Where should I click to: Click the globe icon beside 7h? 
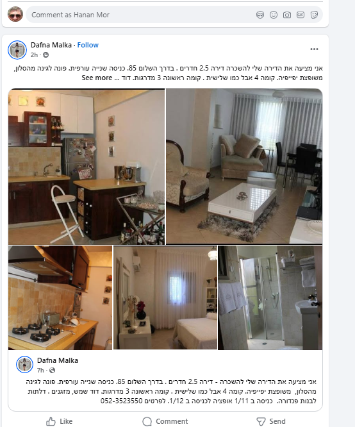click(x=53, y=371)
